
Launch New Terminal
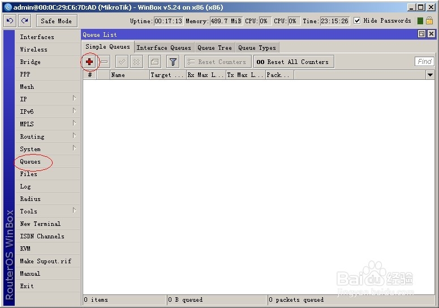click(48, 224)
